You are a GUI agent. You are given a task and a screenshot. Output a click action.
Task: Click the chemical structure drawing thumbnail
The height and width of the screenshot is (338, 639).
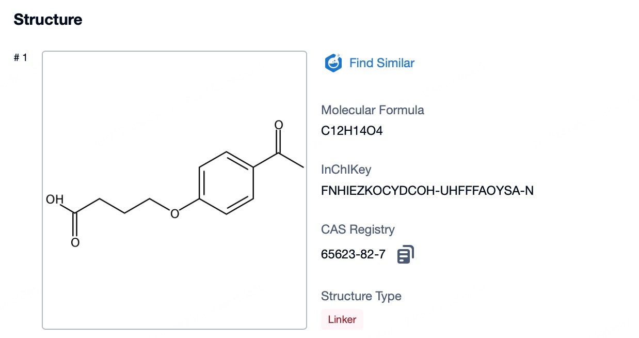[174, 190]
